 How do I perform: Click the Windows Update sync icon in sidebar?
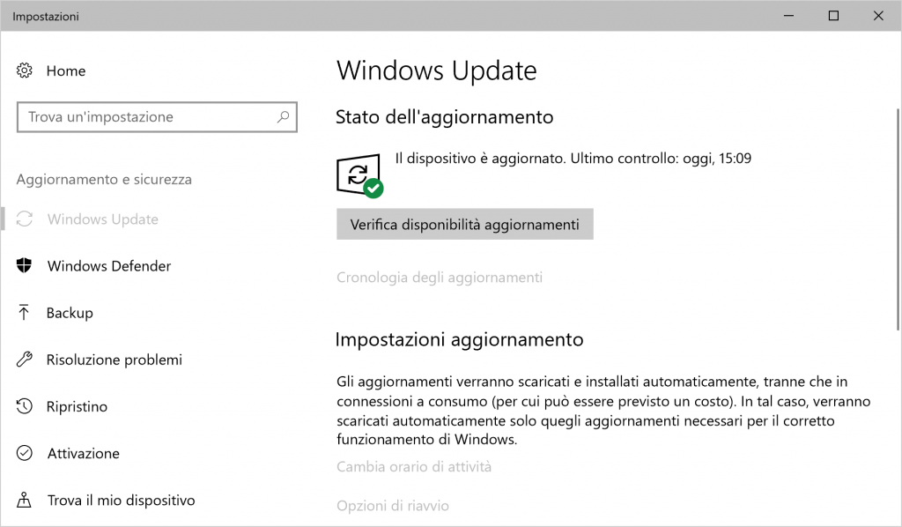(26, 219)
